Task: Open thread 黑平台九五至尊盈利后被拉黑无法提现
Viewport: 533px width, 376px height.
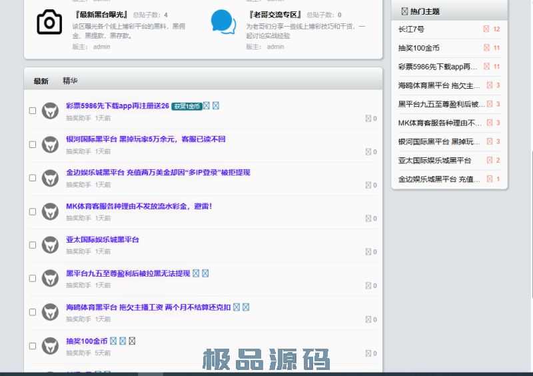Action: point(128,273)
